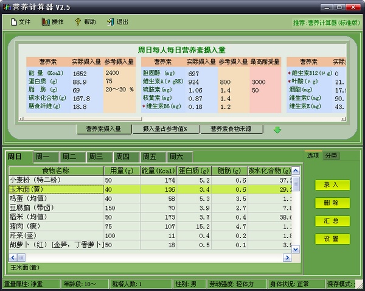Click nutrient panel scroll left arrow

click(x=21, y=119)
